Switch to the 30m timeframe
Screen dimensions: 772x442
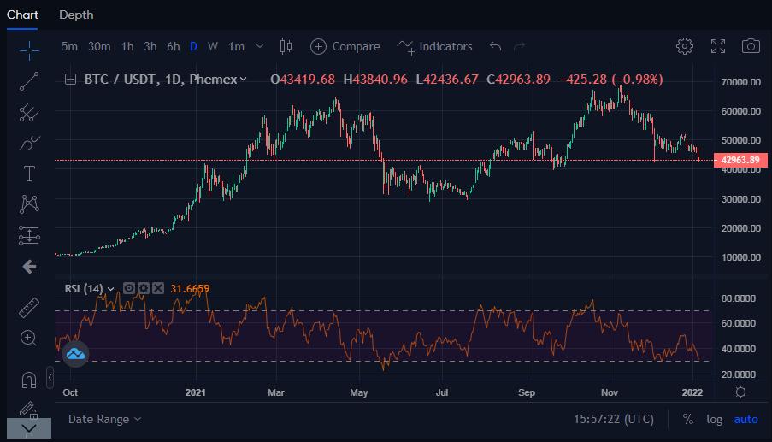coord(99,46)
